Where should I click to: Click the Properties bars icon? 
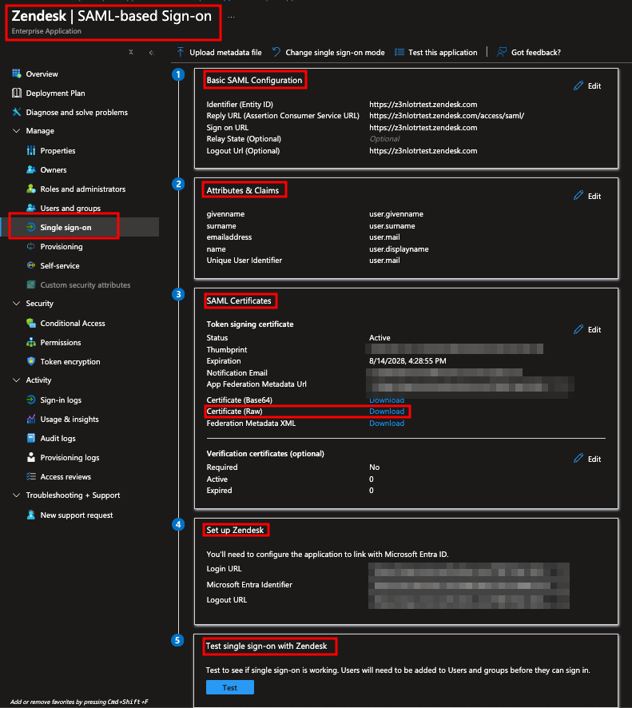(31, 150)
